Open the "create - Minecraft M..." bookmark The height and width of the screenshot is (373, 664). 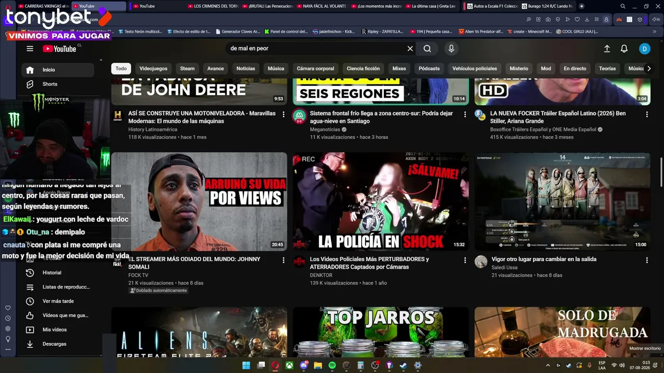[529, 32]
